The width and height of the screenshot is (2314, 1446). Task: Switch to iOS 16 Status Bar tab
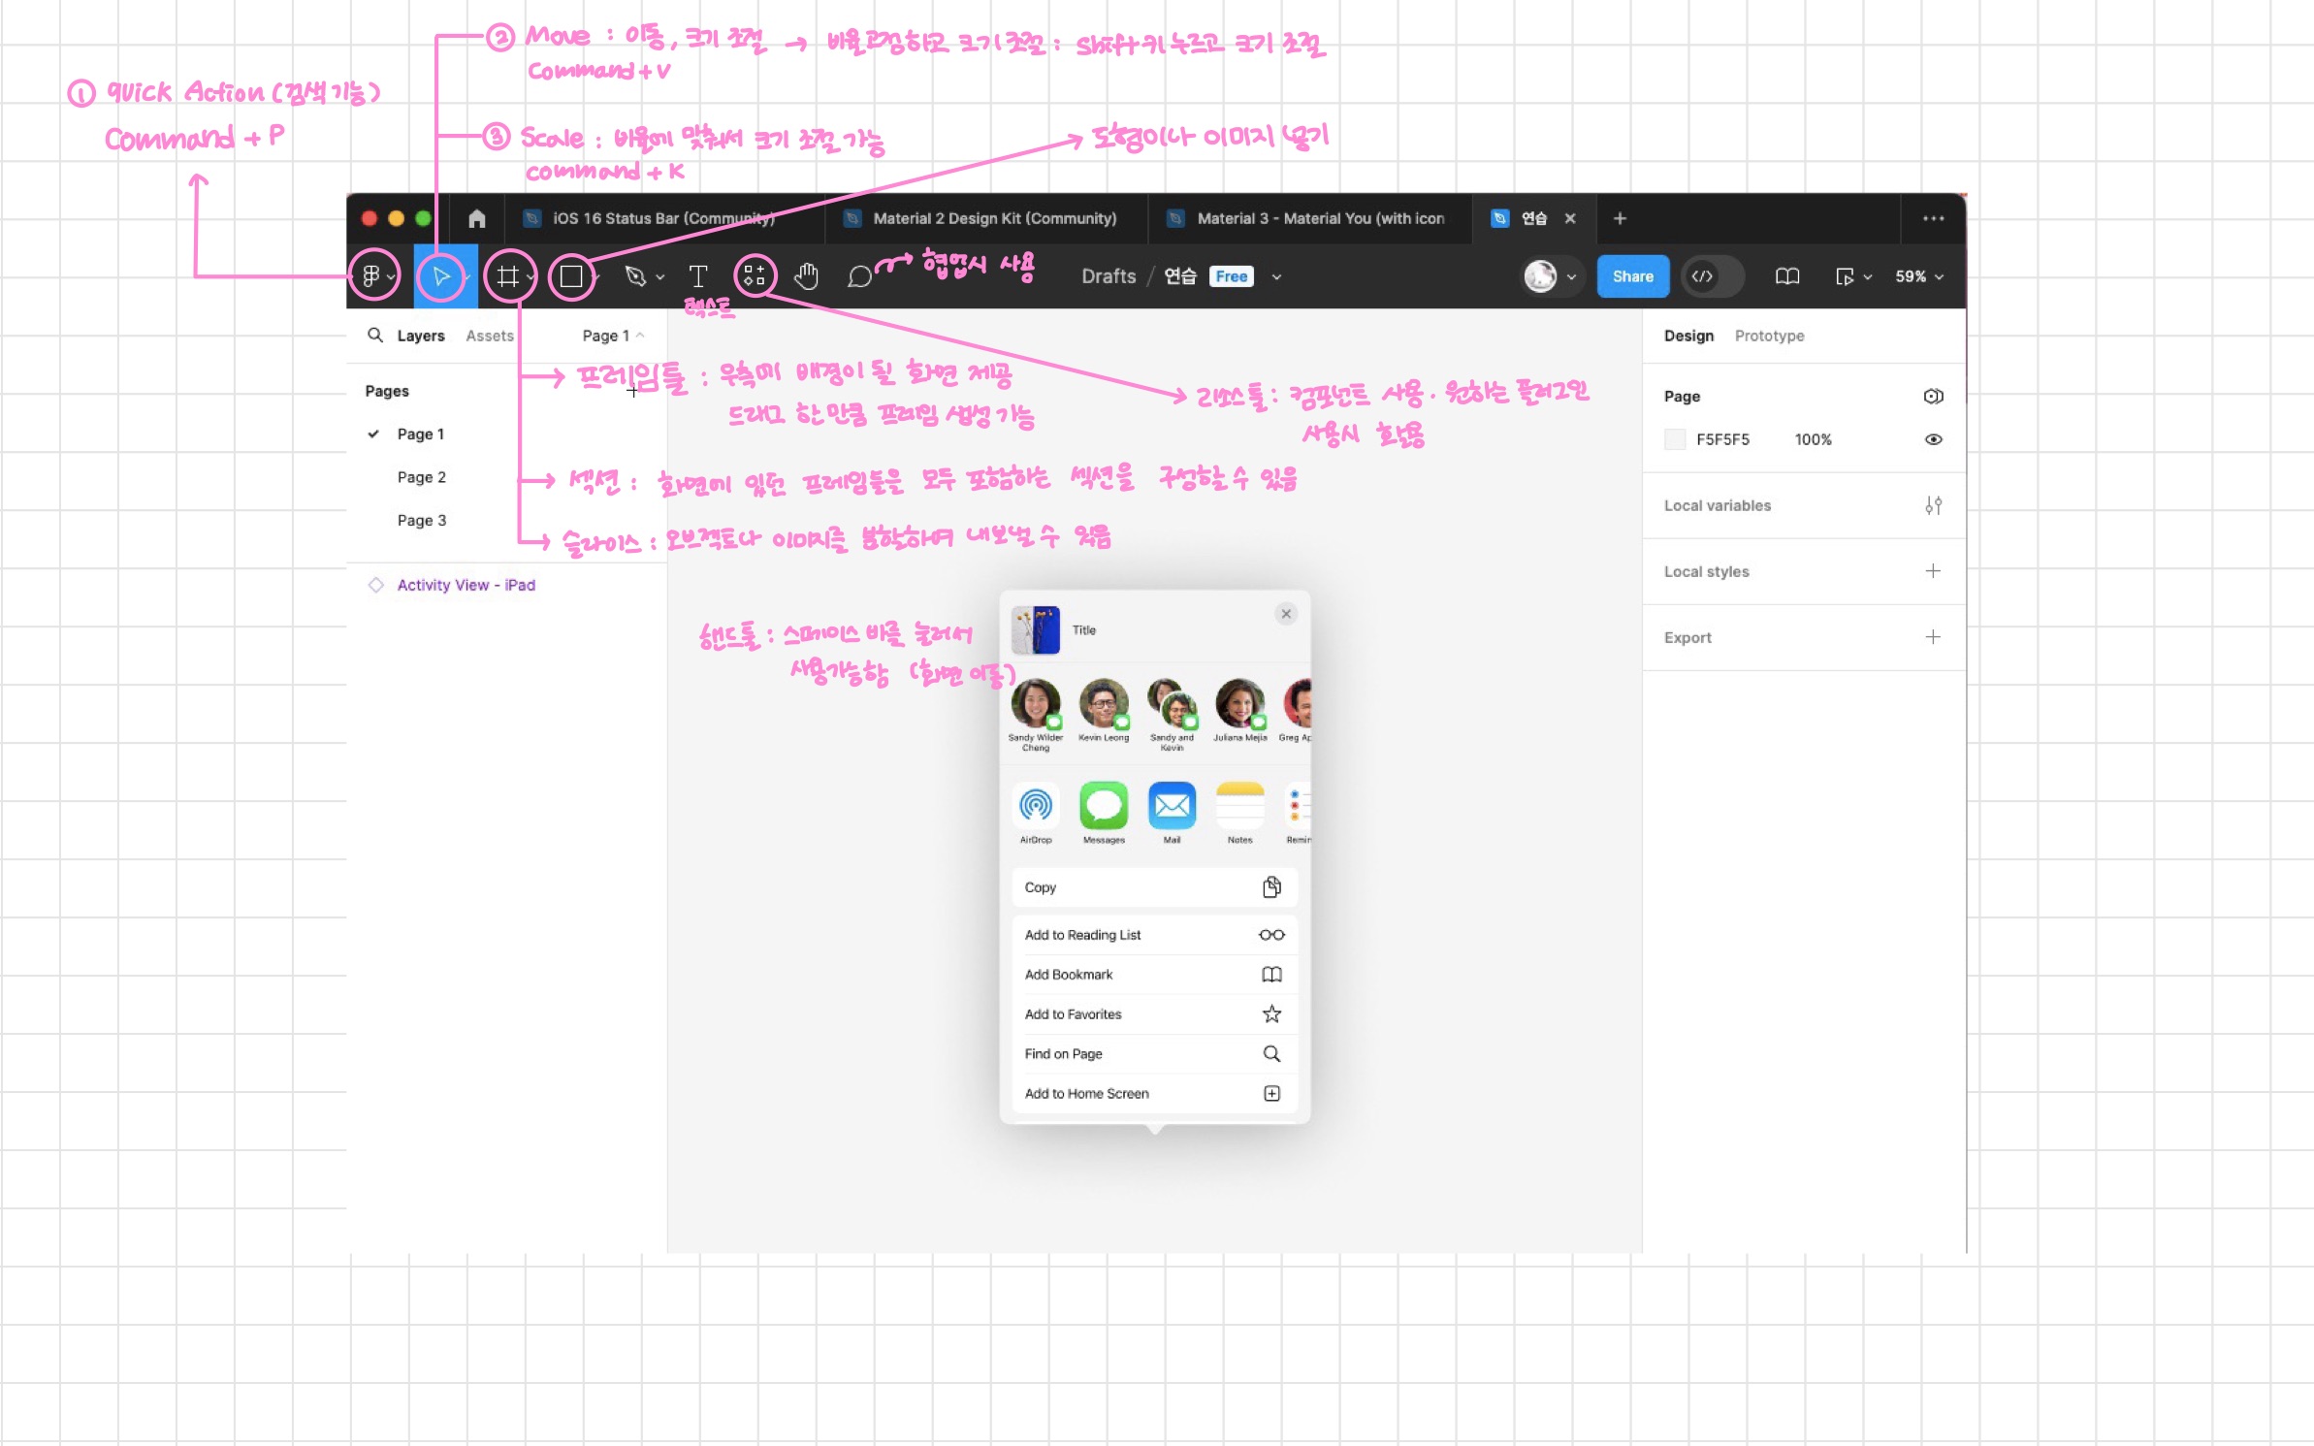coord(663,218)
